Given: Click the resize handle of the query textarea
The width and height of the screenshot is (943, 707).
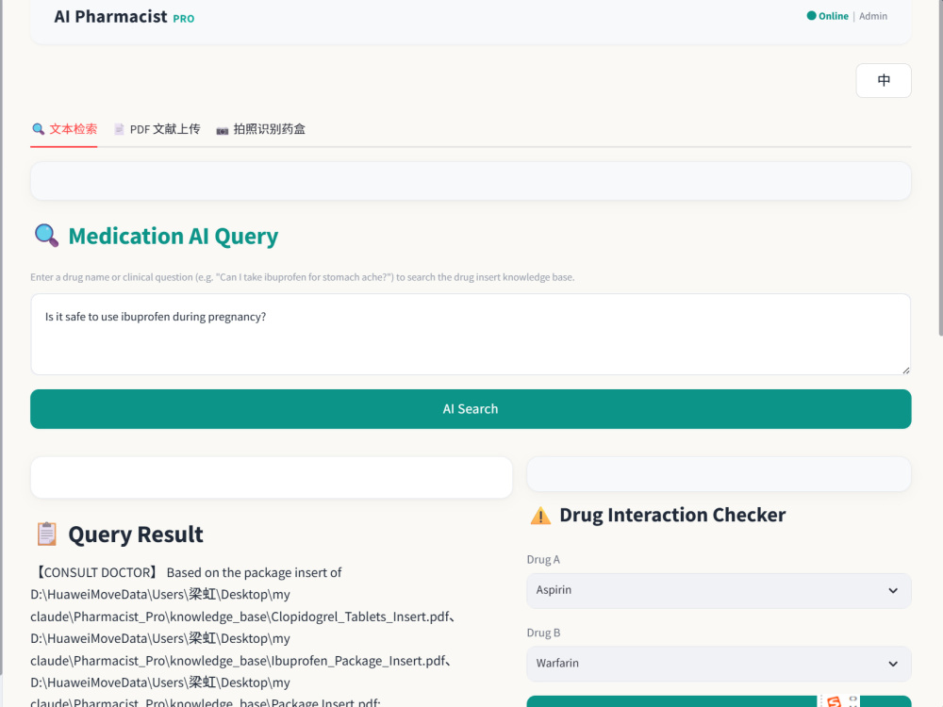Looking at the screenshot, I should [x=906, y=370].
